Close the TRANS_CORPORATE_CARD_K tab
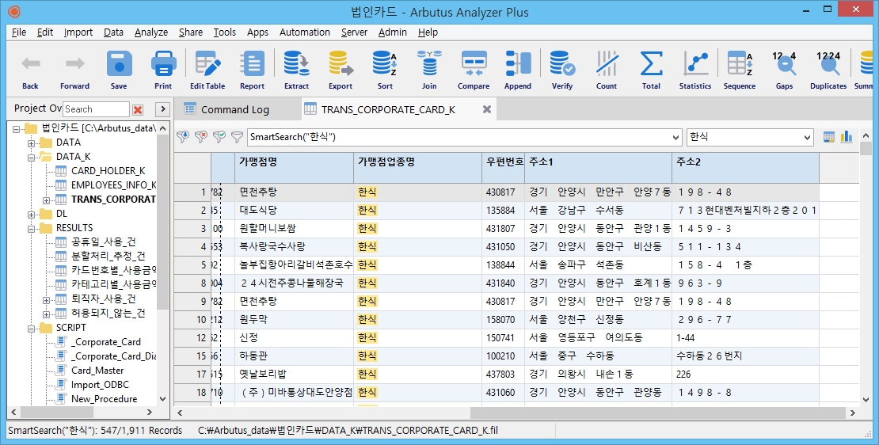Viewport: 879px width, 445px height. (x=487, y=109)
